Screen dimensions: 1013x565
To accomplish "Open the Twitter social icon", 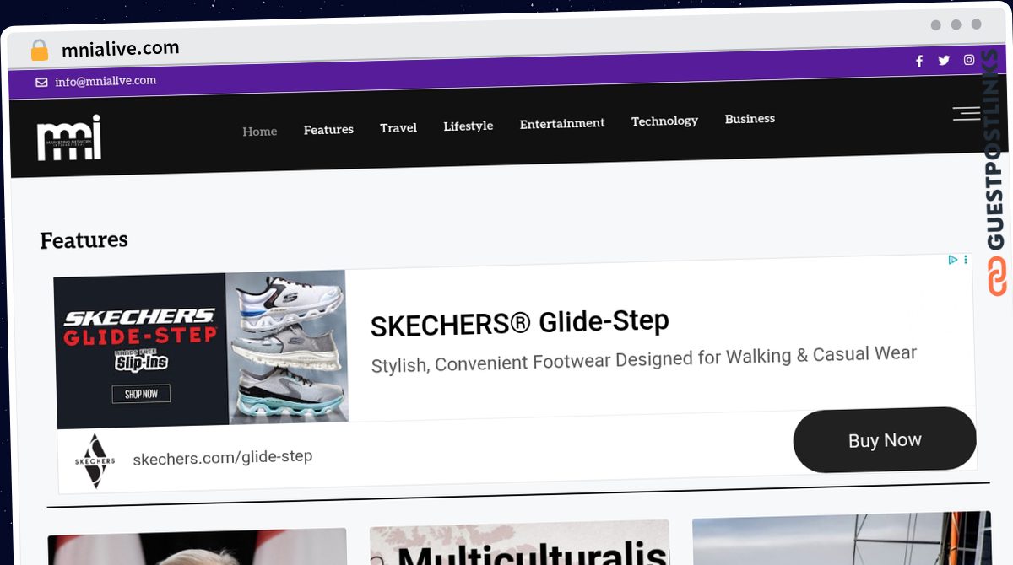I will point(944,60).
